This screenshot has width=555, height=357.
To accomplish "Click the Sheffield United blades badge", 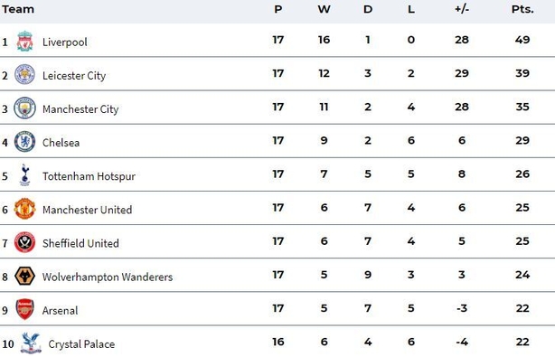I will 24,242.
